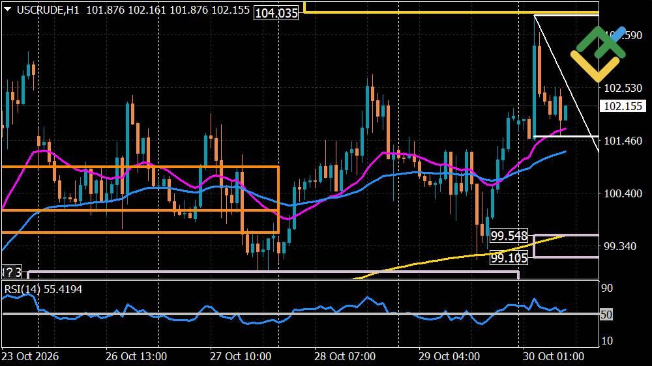Click the 23 Oct 2026 date label
This screenshot has height=366, width=652.
30,356
